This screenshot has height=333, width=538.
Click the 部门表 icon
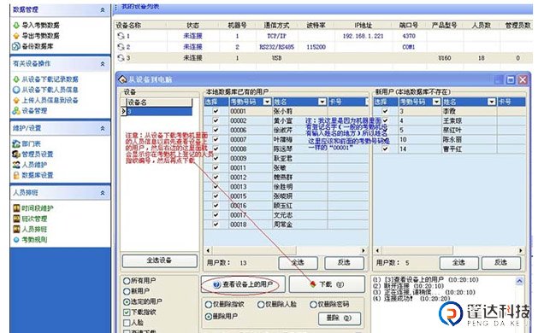pos(16,144)
